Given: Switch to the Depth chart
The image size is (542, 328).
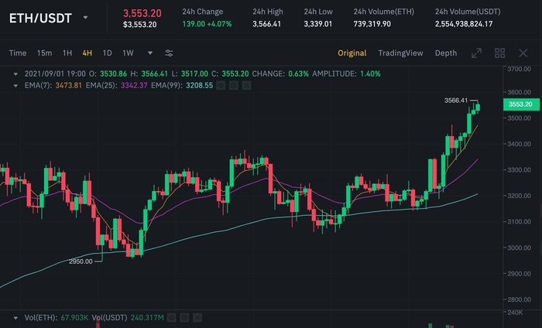Looking at the screenshot, I should [445, 53].
